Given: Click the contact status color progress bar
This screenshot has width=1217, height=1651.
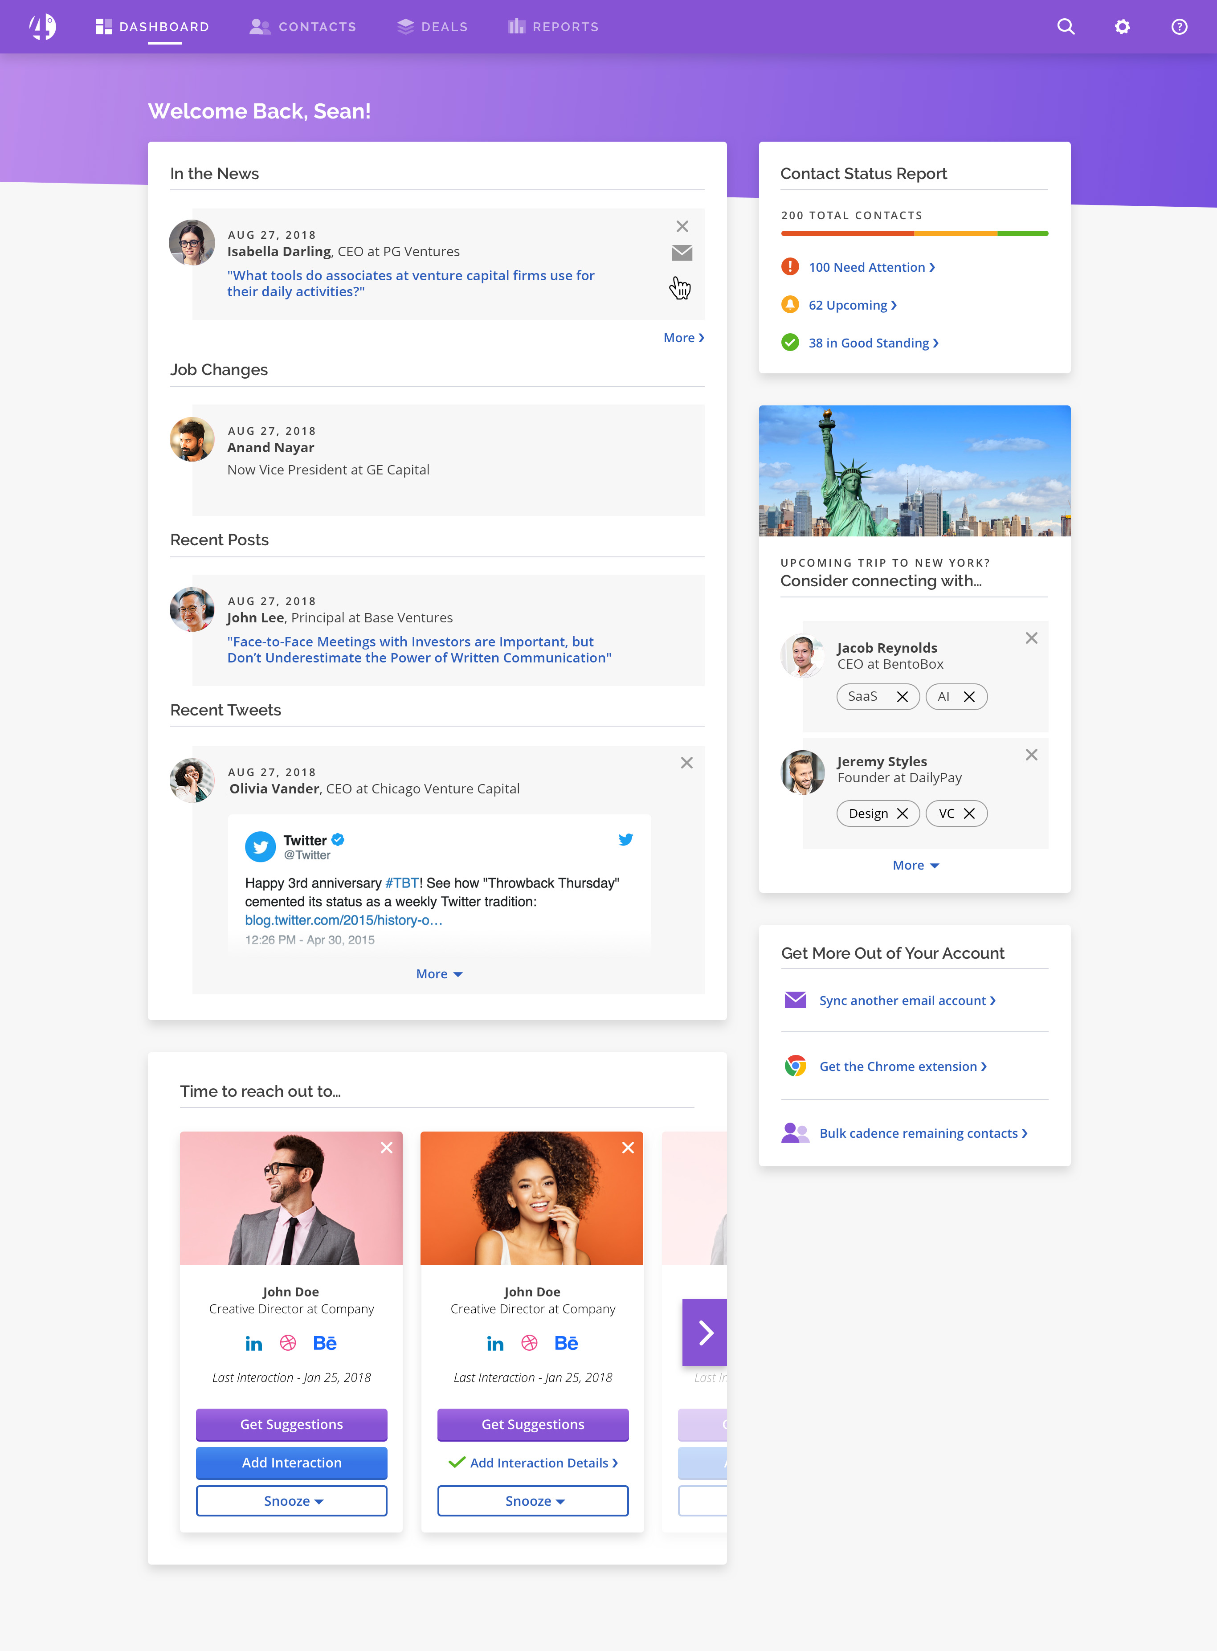Looking at the screenshot, I should [x=914, y=233].
